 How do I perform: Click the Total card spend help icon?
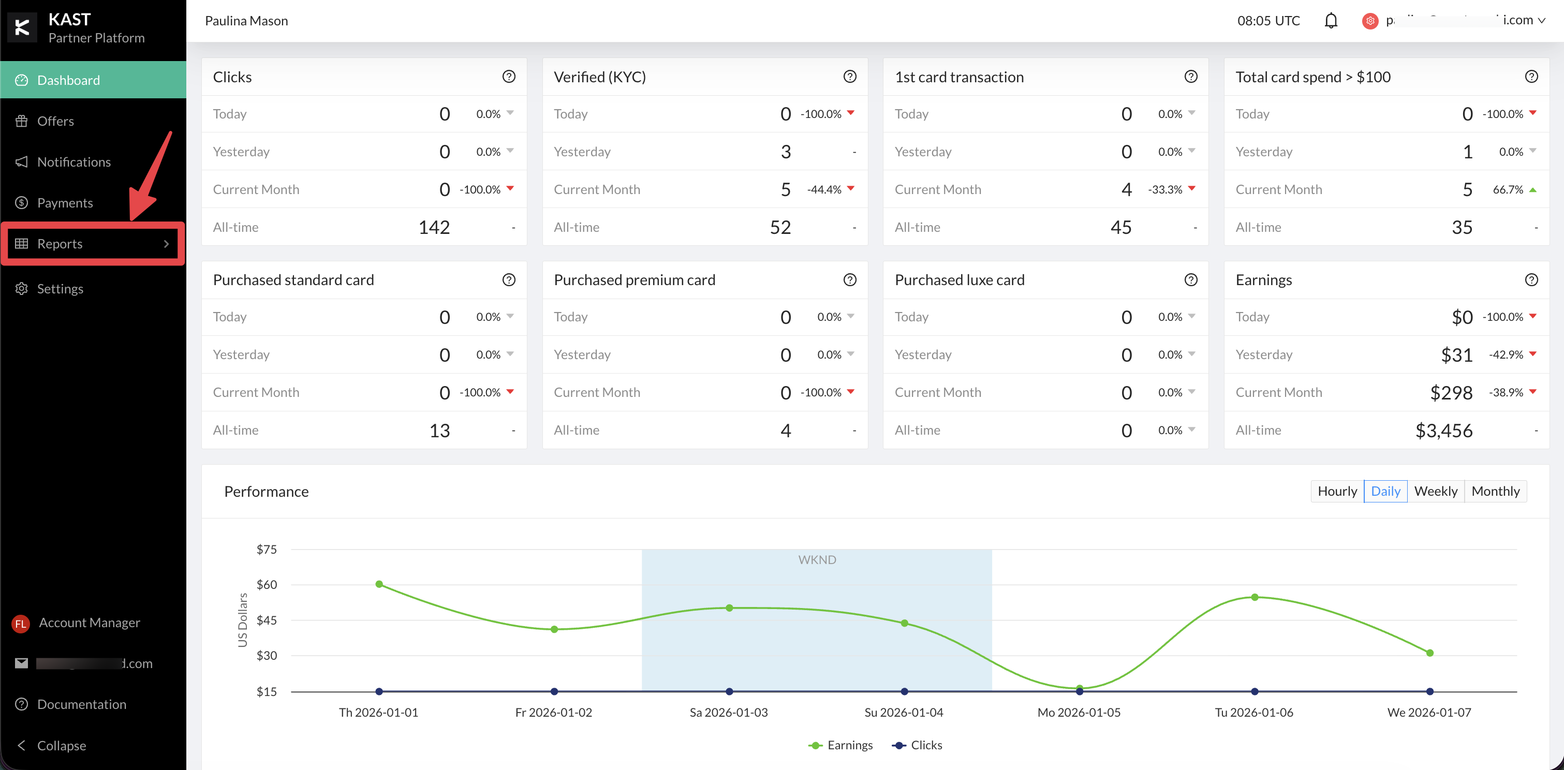pyautogui.click(x=1531, y=77)
